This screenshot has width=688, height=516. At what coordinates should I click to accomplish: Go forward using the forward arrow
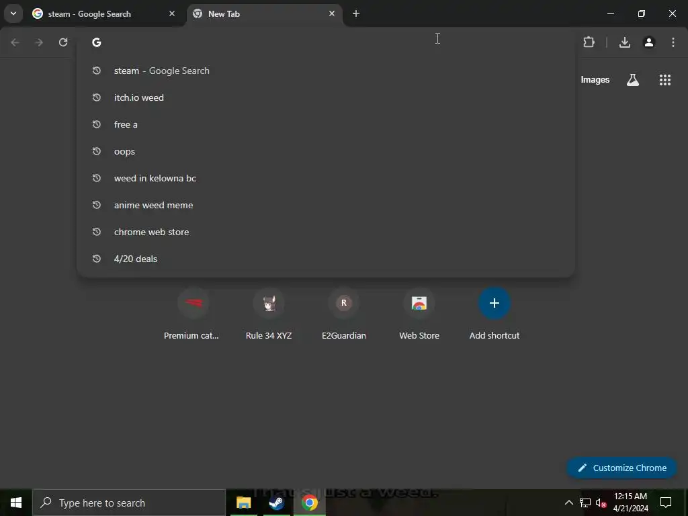click(x=39, y=42)
